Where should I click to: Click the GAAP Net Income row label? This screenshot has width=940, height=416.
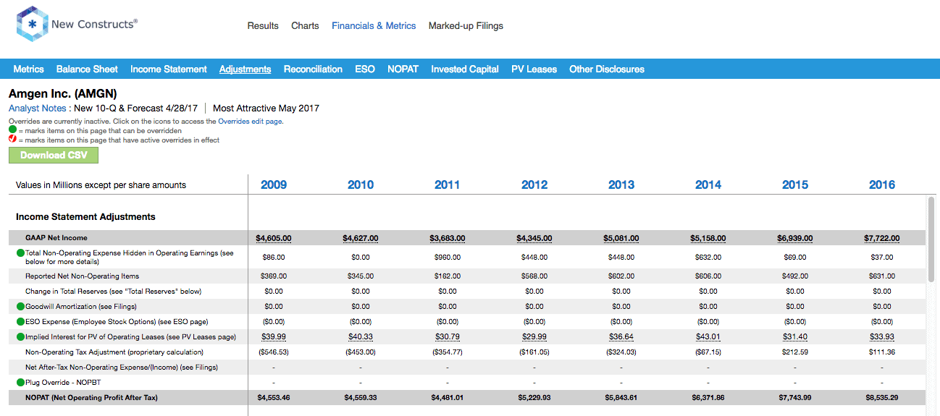[56, 238]
